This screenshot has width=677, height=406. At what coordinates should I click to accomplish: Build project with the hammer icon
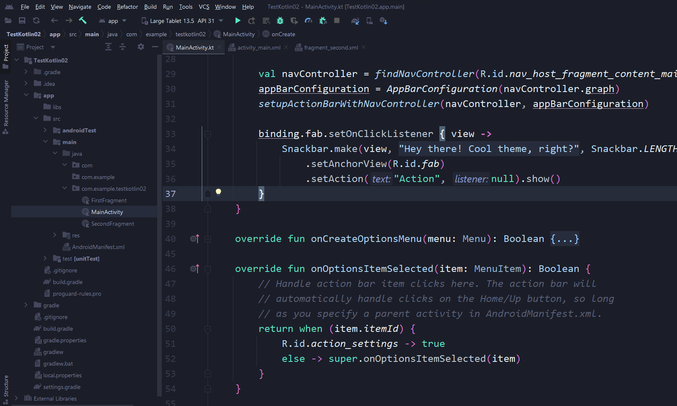[83, 21]
